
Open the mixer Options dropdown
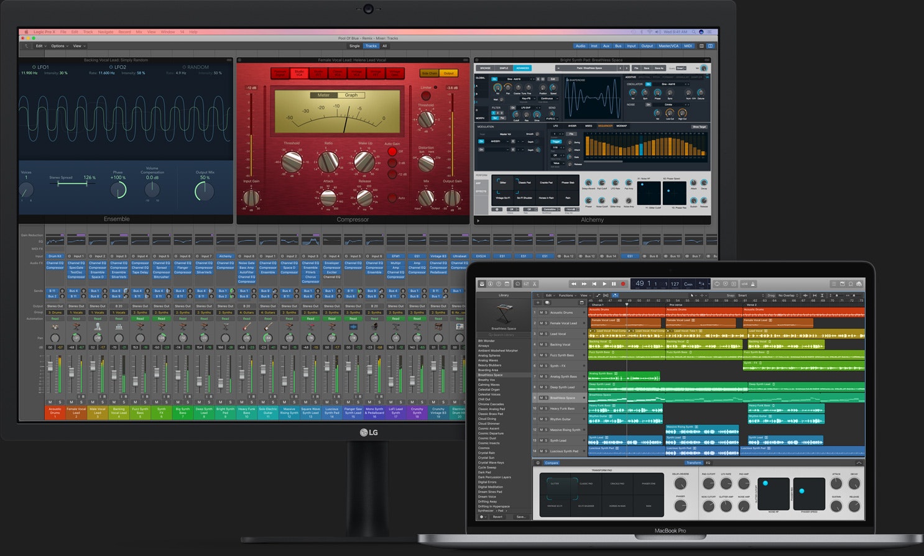[x=59, y=46]
